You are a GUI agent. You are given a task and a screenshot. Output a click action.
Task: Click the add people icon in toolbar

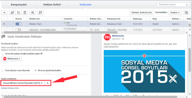coord(33,13)
